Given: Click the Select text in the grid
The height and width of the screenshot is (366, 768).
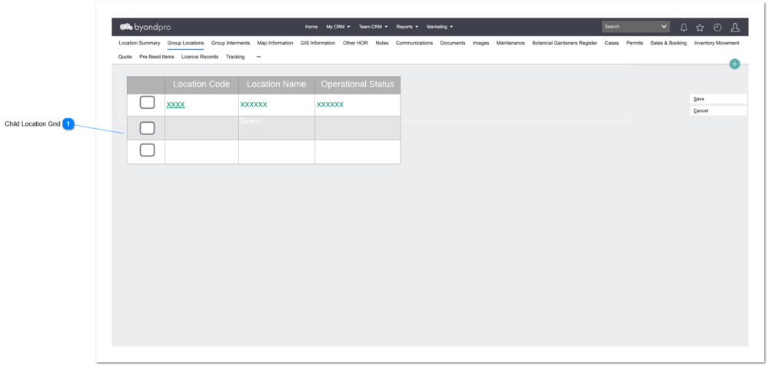Looking at the screenshot, I should 251,121.
